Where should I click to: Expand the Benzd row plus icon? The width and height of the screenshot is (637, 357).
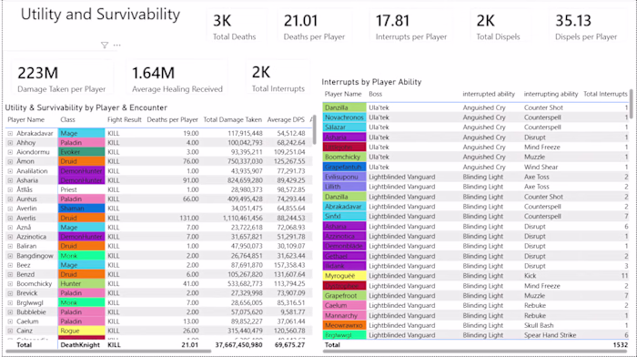[10, 274]
